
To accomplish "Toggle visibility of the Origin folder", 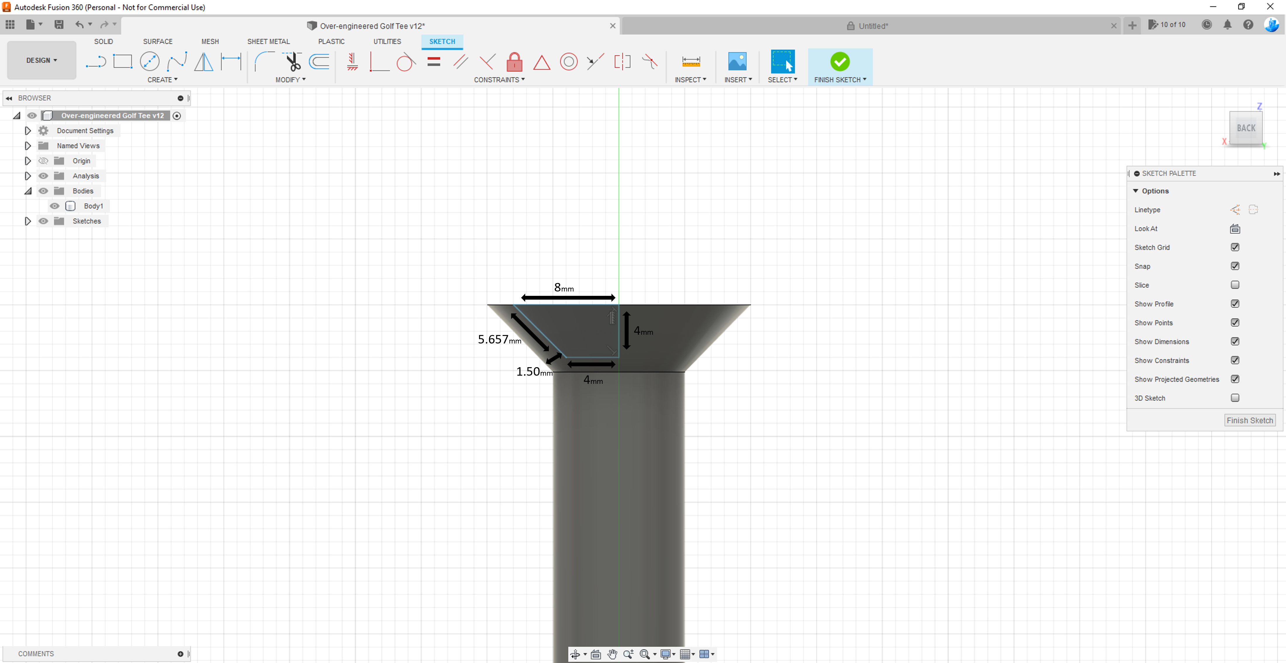I will tap(44, 161).
